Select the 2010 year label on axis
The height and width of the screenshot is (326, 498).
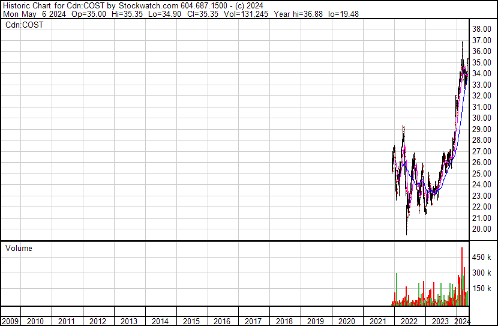(35, 321)
